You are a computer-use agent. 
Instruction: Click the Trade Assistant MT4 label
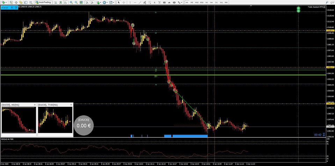point(315,7)
